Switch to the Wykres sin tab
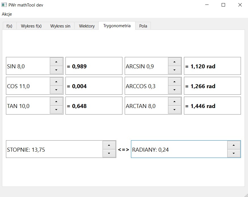 click(x=60, y=26)
